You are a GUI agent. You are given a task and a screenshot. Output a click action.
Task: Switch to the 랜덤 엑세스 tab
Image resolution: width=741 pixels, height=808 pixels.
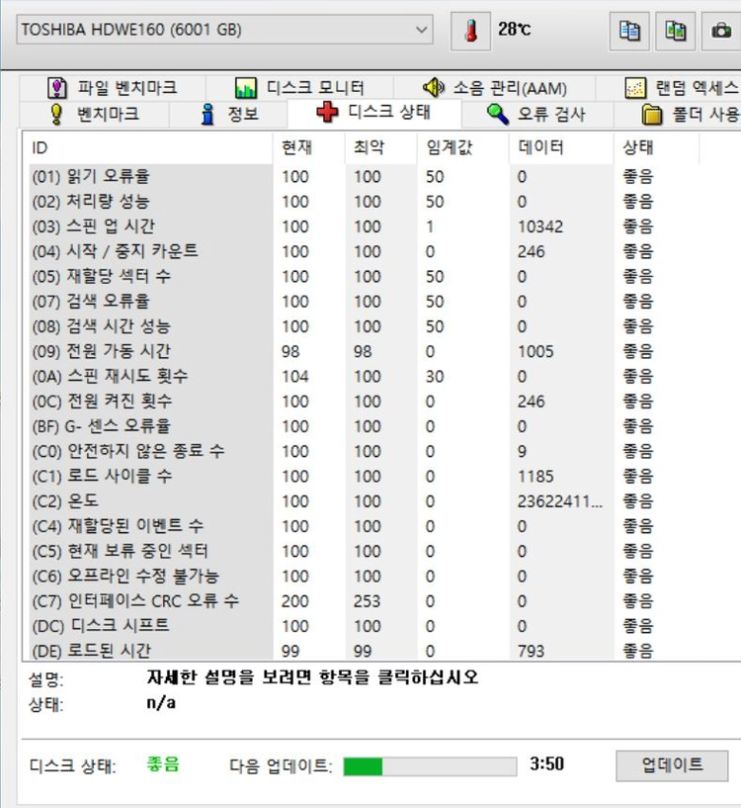(669, 88)
